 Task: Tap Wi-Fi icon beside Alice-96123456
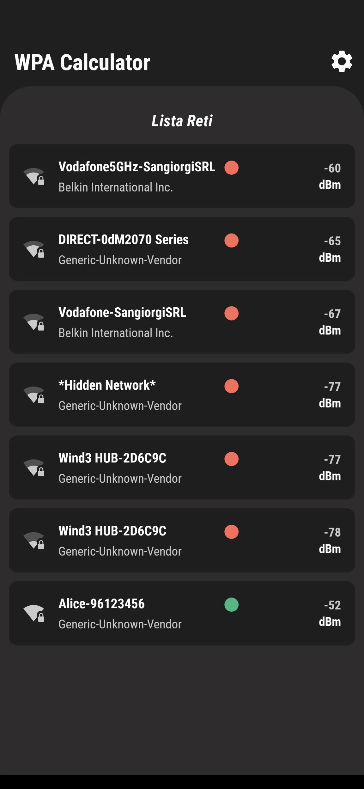pos(34,613)
